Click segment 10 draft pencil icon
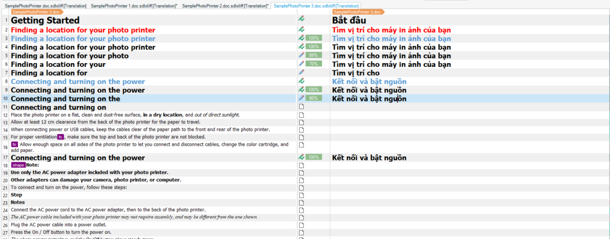This screenshot has width=610, height=239. [x=301, y=98]
